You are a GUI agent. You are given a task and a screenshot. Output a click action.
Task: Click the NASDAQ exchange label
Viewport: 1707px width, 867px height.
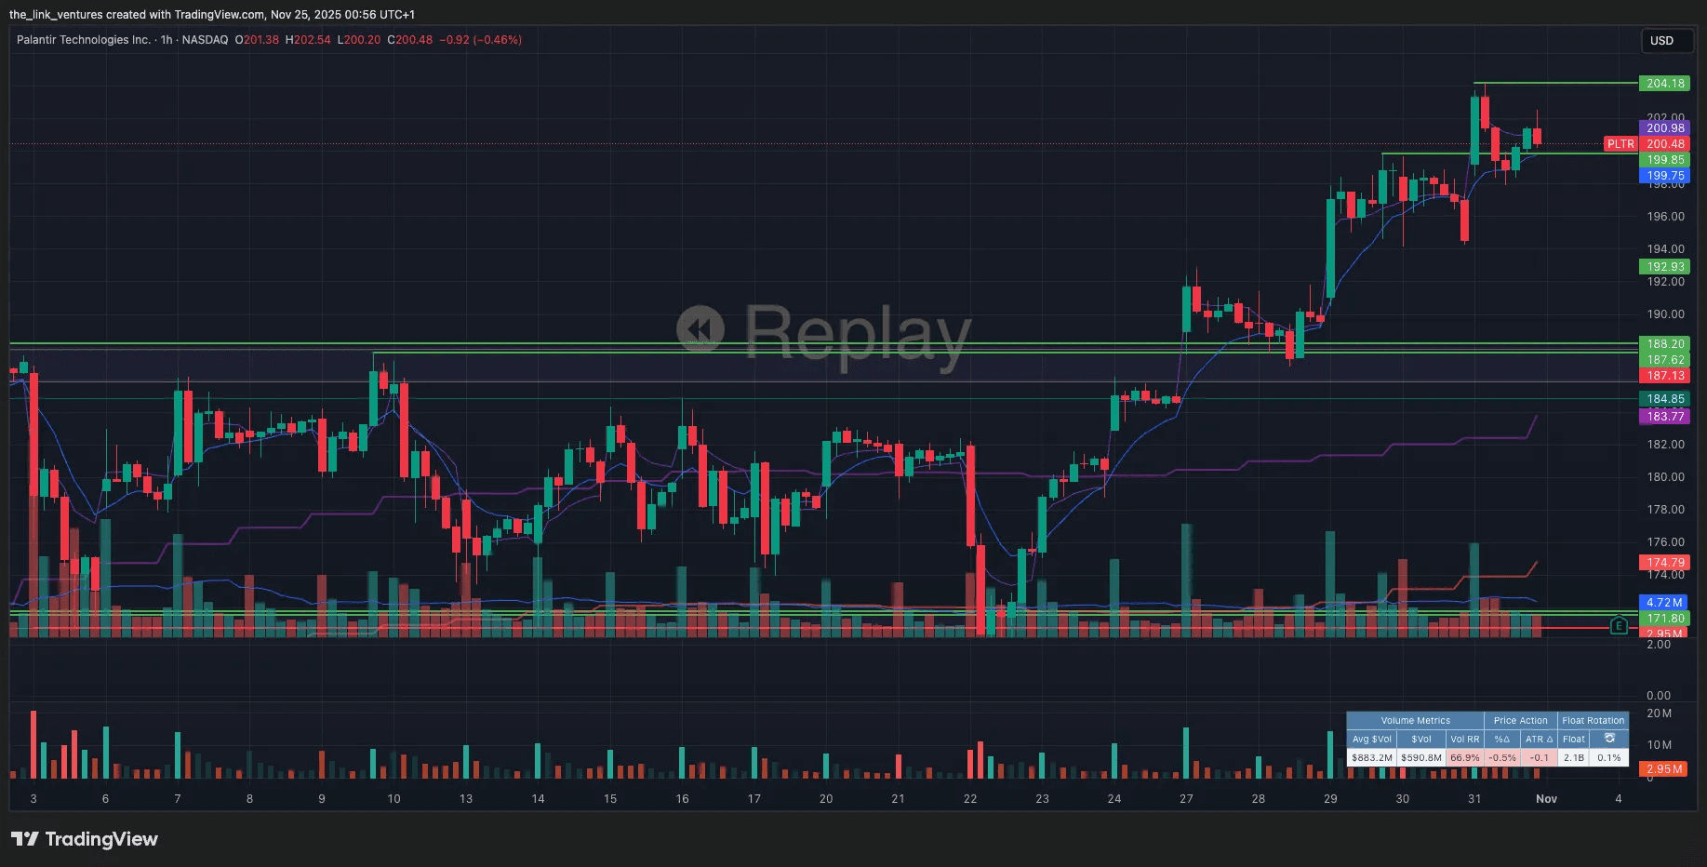click(205, 40)
